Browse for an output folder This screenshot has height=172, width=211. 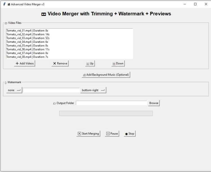(x=154, y=103)
